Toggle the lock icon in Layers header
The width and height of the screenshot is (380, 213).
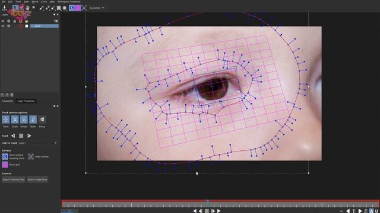pyautogui.click(x=14, y=21)
